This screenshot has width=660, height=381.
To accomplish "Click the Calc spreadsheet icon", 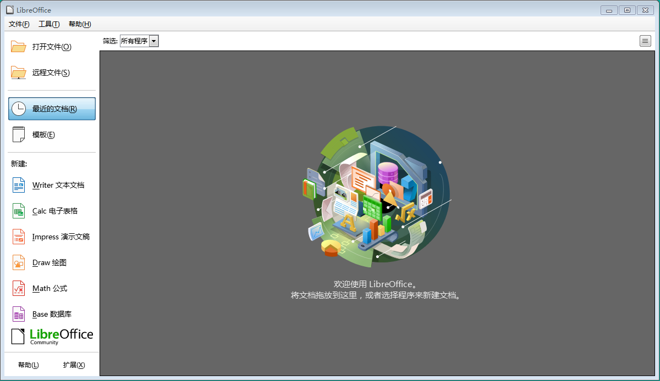I will (x=19, y=211).
